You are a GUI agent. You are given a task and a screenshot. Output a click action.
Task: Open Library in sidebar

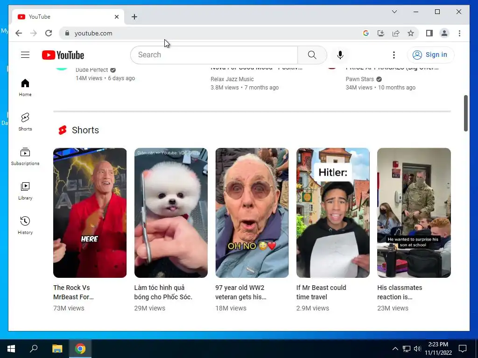(25, 191)
